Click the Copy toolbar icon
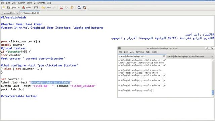Viewport: 215px width, 121px height. click(67, 8)
